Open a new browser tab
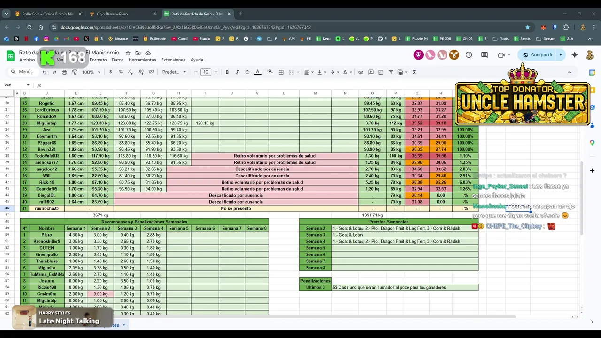The image size is (601, 338). pyautogui.click(x=240, y=14)
